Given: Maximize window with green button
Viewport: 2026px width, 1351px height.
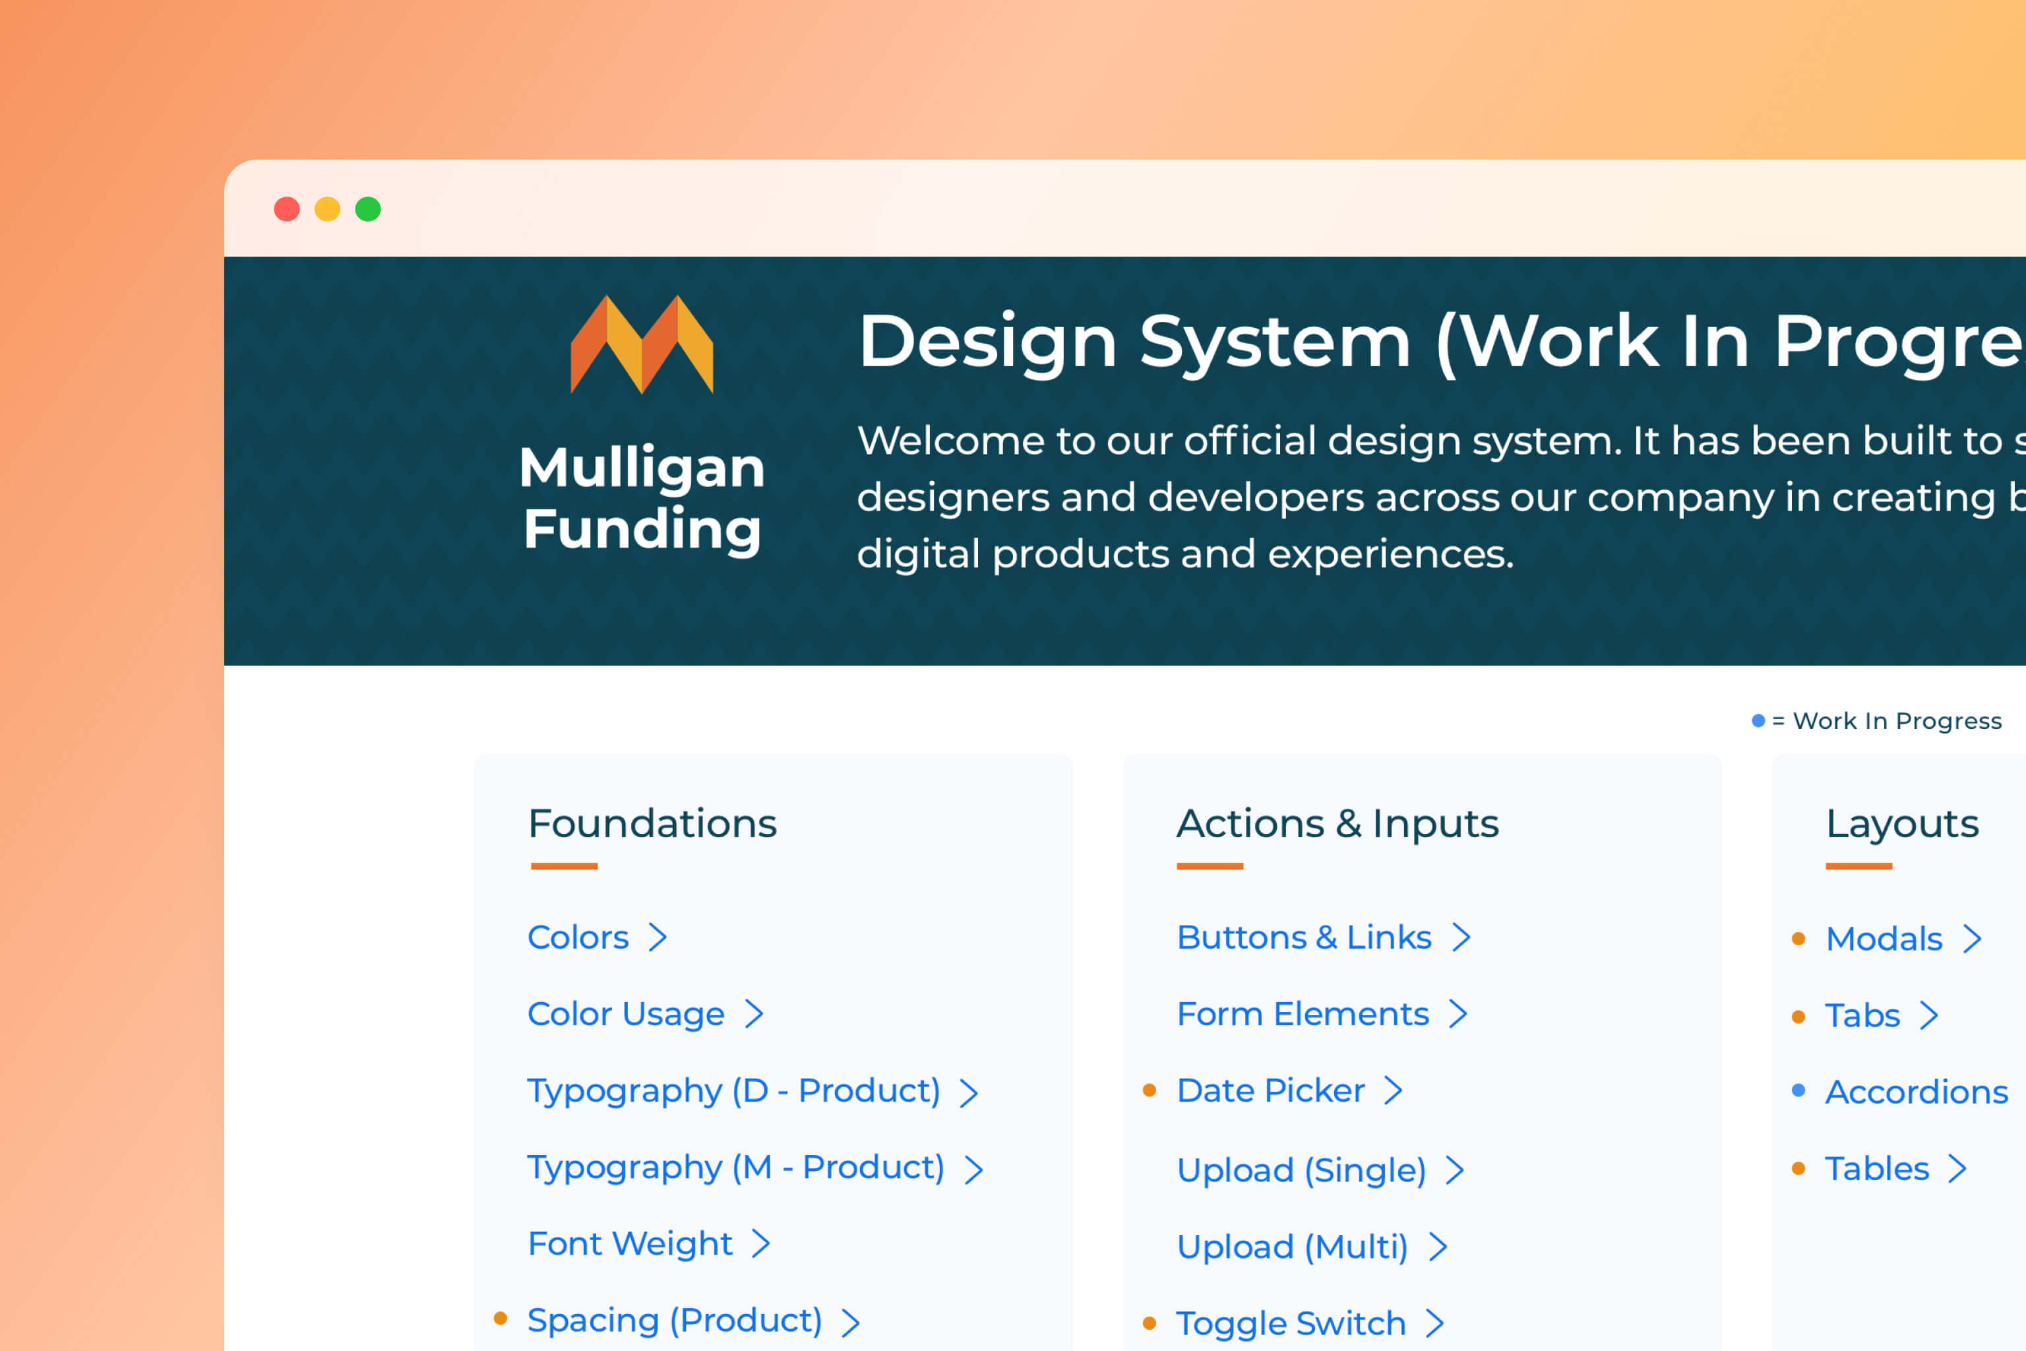Looking at the screenshot, I should click(368, 209).
